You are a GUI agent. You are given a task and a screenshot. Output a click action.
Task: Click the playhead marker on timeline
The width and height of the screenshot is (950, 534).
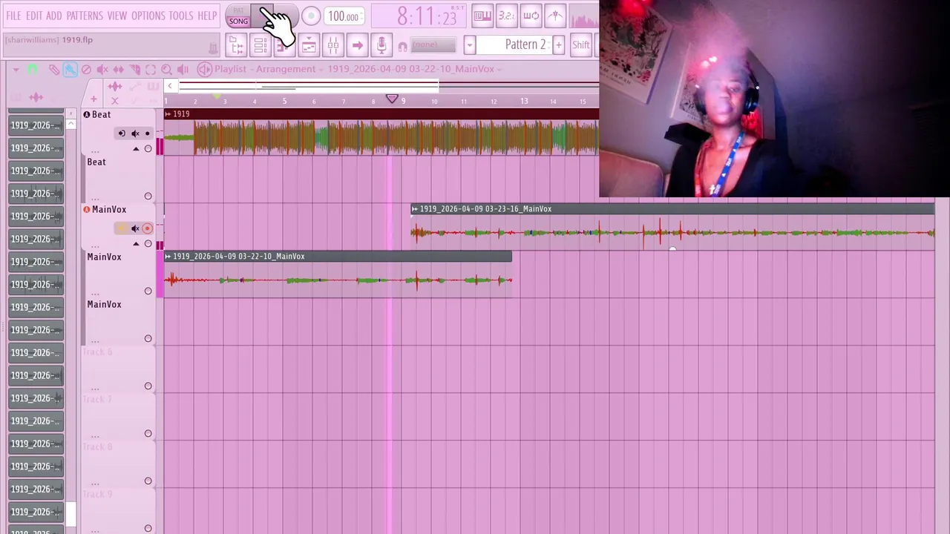392,99
